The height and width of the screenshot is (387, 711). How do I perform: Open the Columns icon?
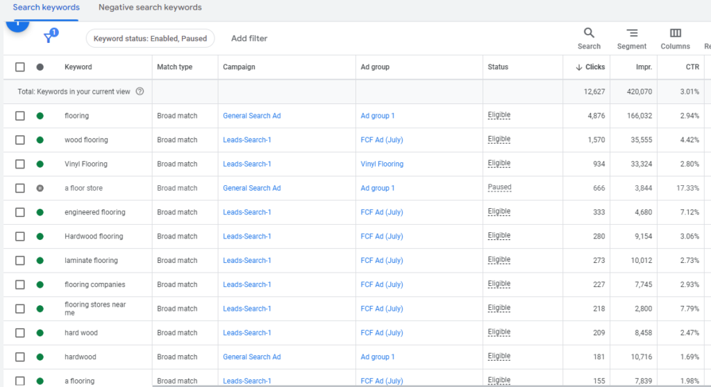[675, 33]
